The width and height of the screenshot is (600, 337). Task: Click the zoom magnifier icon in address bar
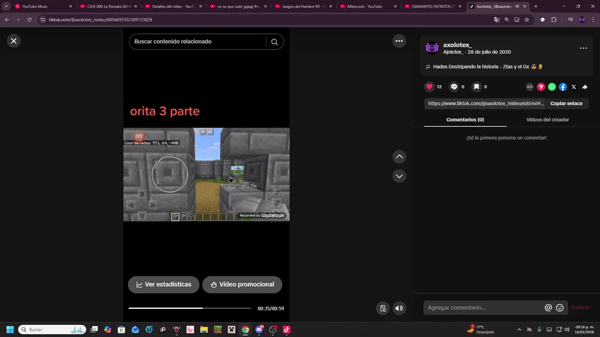507,20
